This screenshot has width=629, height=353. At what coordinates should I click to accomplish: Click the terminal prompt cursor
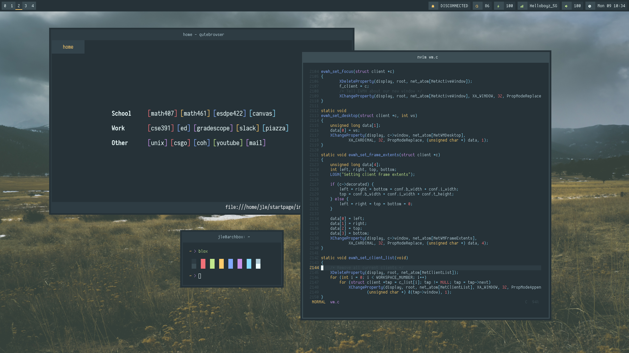click(x=200, y=276)
